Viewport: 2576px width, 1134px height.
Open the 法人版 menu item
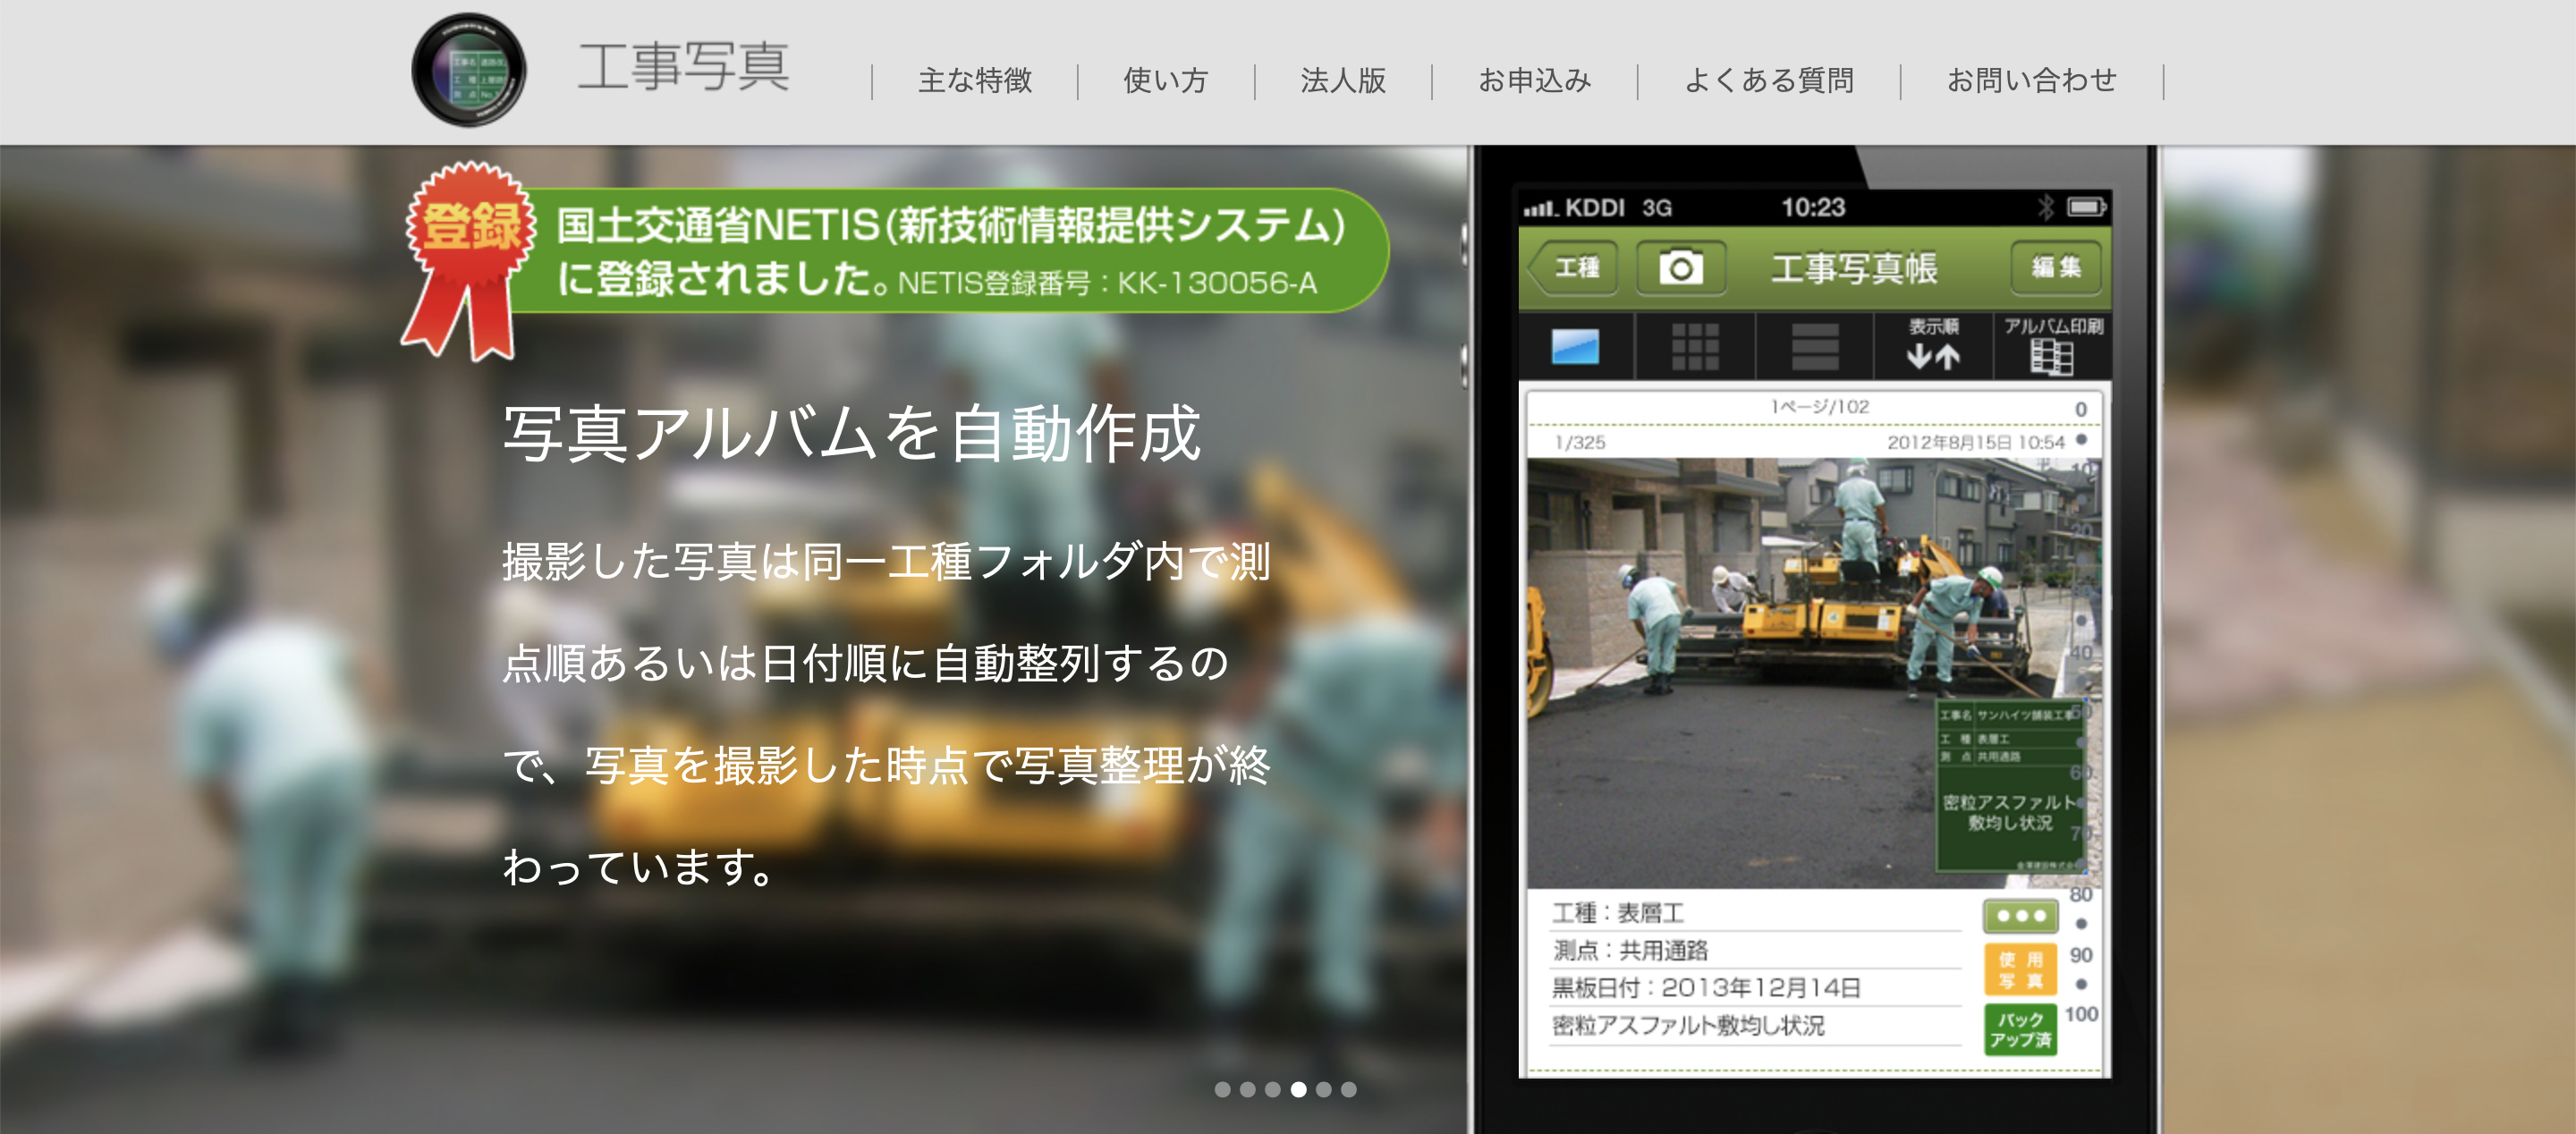(x=1343, y=82)
